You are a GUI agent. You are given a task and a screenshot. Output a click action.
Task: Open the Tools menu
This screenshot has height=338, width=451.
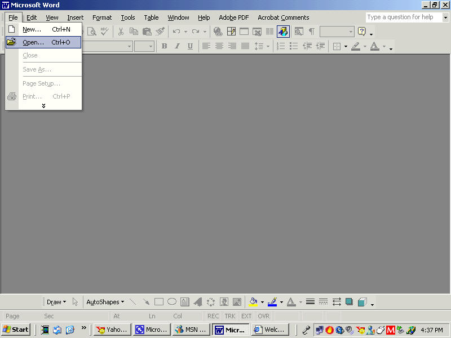(128, 17)
